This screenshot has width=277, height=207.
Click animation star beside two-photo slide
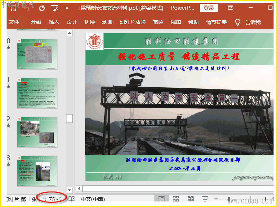coord(8,126)
